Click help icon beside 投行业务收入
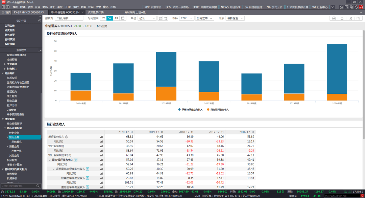The height and width of the screenshot is (198, 365). 67,137
